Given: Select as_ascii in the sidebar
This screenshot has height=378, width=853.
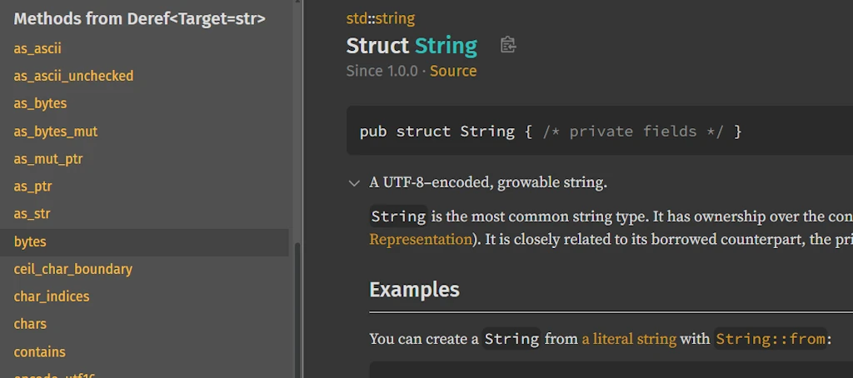Looking at the screenshot, I should point(37,48).
